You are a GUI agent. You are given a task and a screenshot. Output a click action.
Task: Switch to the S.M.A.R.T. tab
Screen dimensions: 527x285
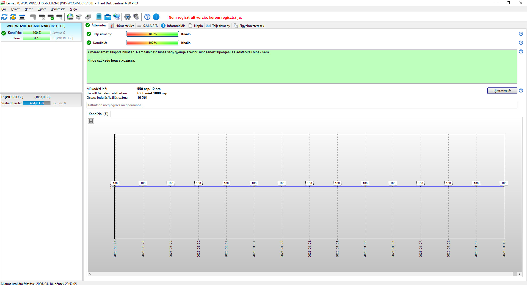(148, 26)
